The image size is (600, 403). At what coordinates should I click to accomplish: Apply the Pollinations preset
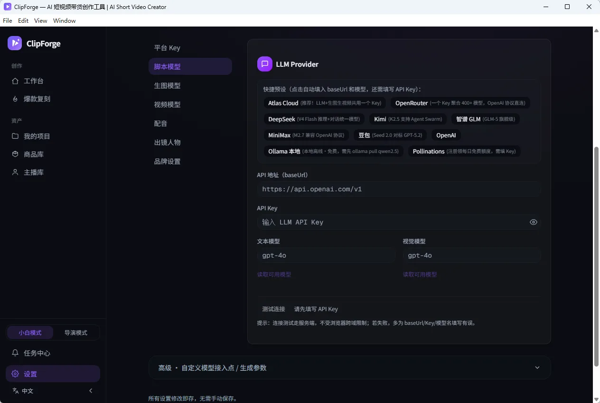click(464, 151)
